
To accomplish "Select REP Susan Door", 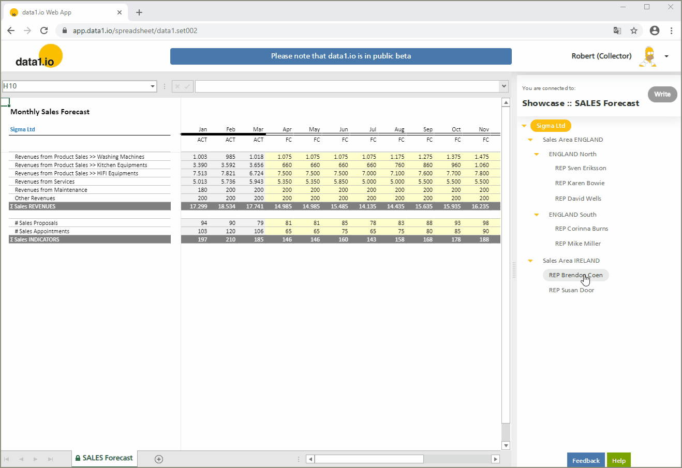I will click(x=571, y=290).
